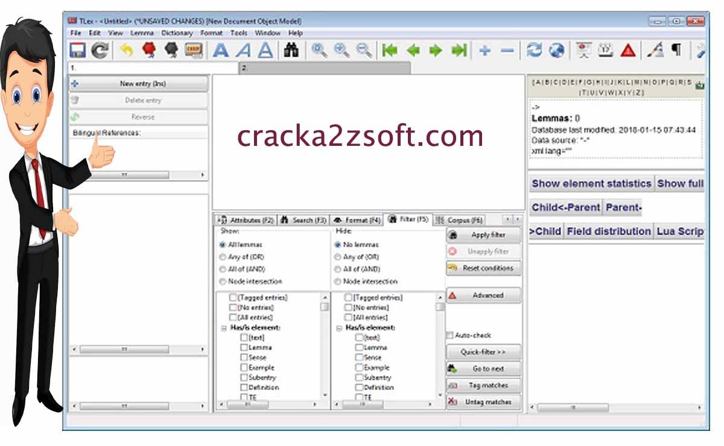Toggle the pilcrow paragraph mark icon
724x446 pixels.
[677, 50]
